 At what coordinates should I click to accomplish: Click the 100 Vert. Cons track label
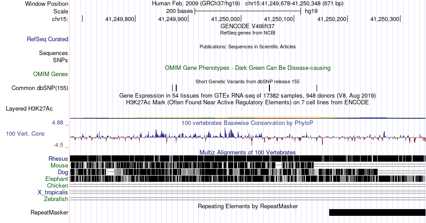click(x=25, y=133)
